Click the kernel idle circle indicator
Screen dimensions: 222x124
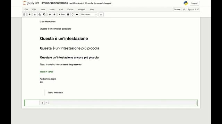pos(198,9)
